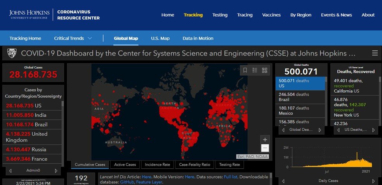Open the Testing menu item
The width and height of the screenshot is (382, 185).
pyautogui.click(x=220, y=15)
